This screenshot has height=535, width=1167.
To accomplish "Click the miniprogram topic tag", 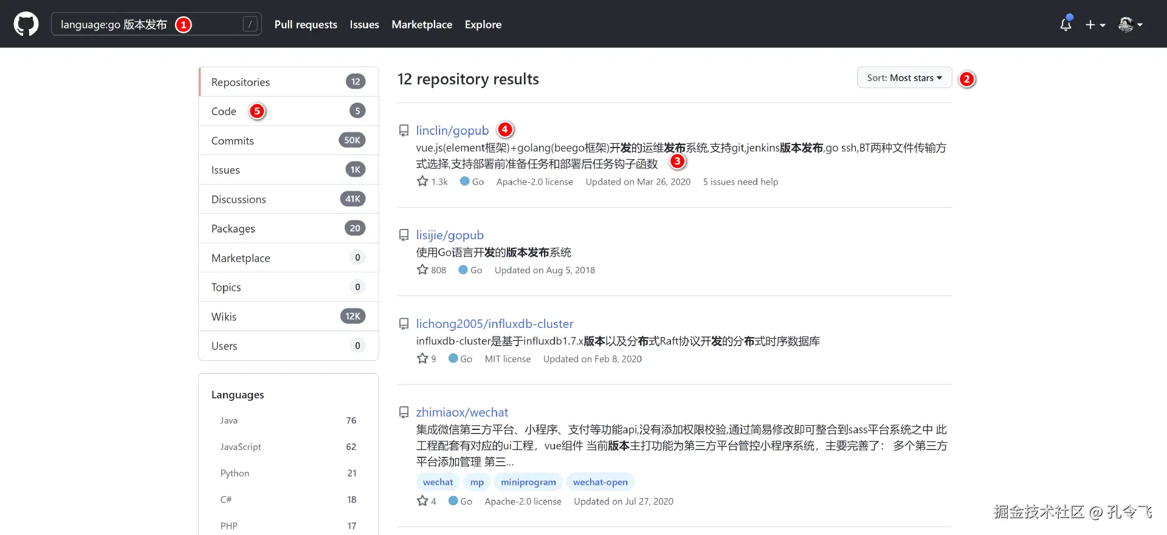I will tap(528, 482).
